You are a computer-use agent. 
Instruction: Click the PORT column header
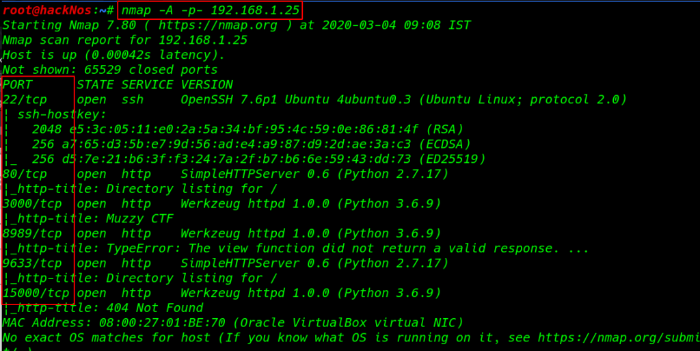coord(17,84)
